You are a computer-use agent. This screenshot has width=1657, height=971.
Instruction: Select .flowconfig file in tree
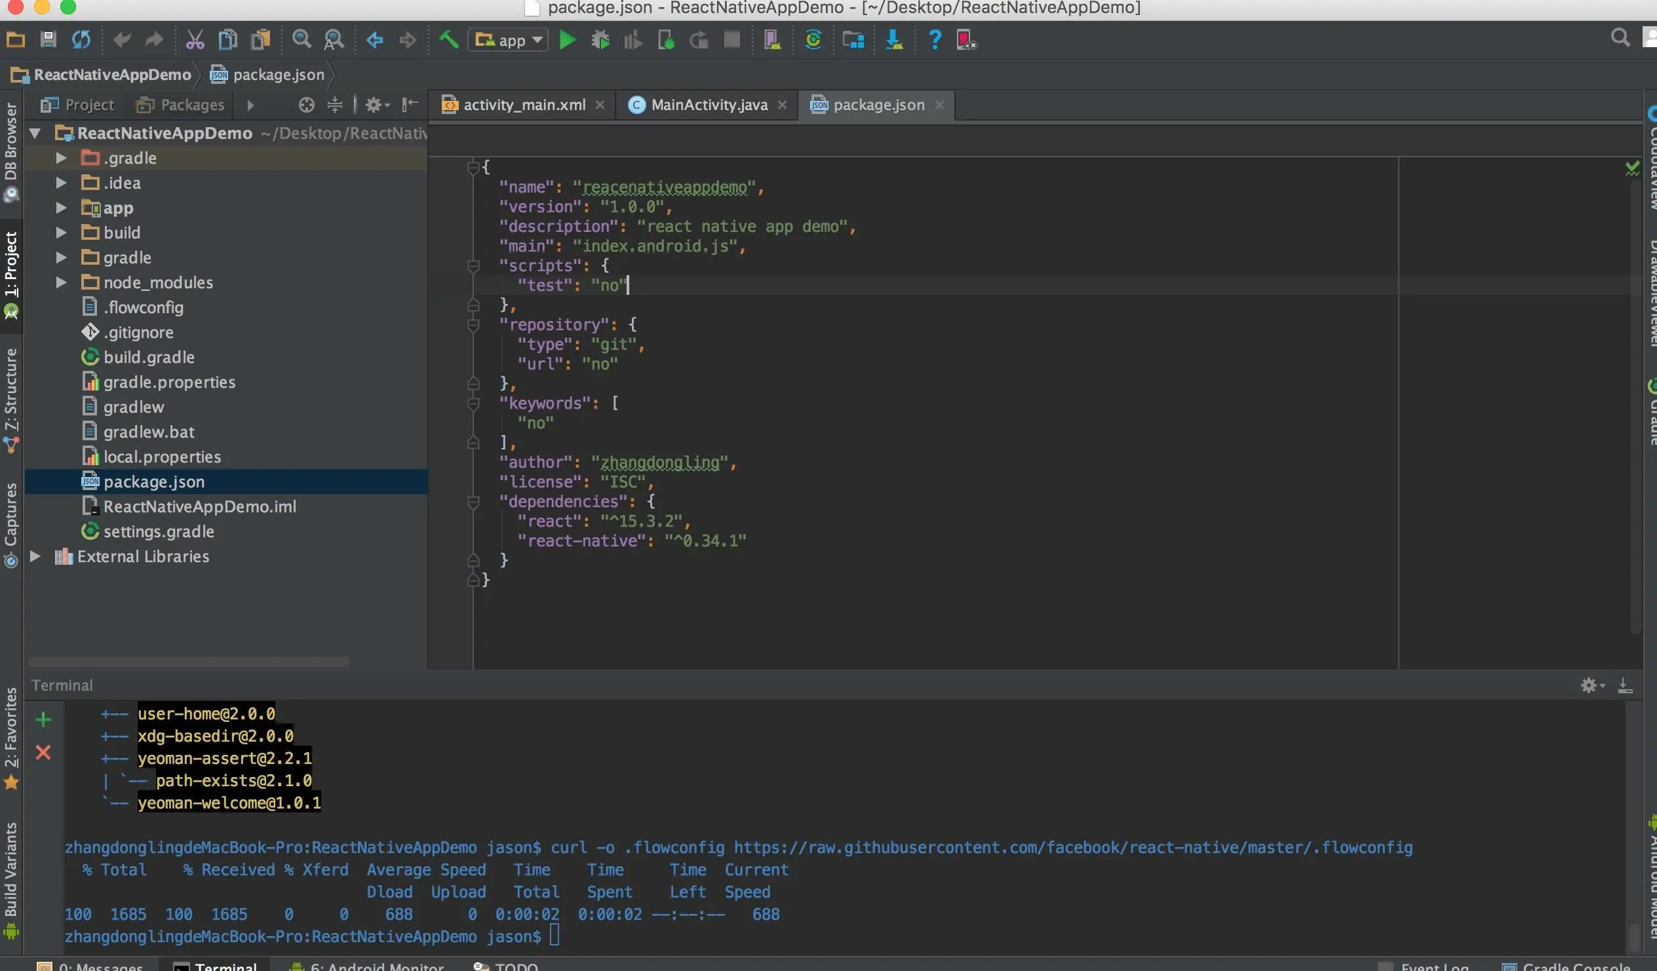coord(144,307)
